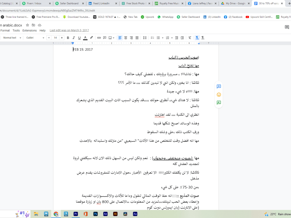This screenshot has width=291, height=218.
Task: Center-align the text
Action: [126, 38]
